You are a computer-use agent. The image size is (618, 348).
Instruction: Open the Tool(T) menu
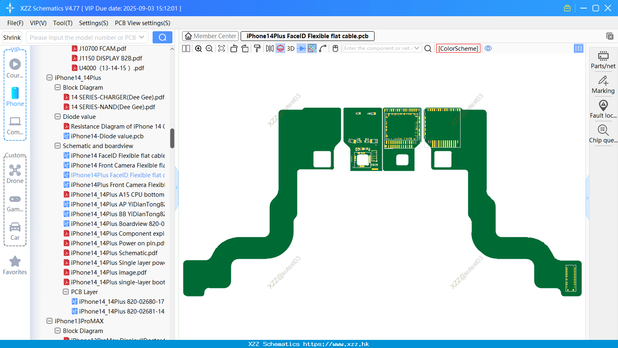63,23
